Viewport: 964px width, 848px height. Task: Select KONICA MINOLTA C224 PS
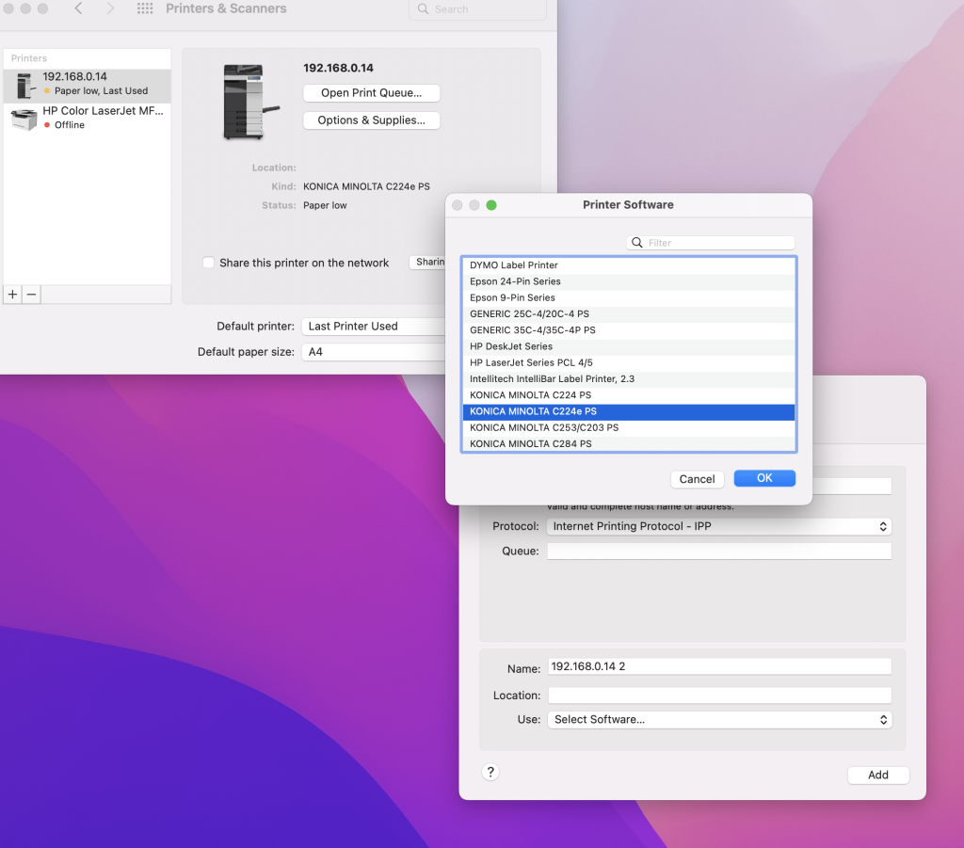pyautogui.click(x=628, y=395)
